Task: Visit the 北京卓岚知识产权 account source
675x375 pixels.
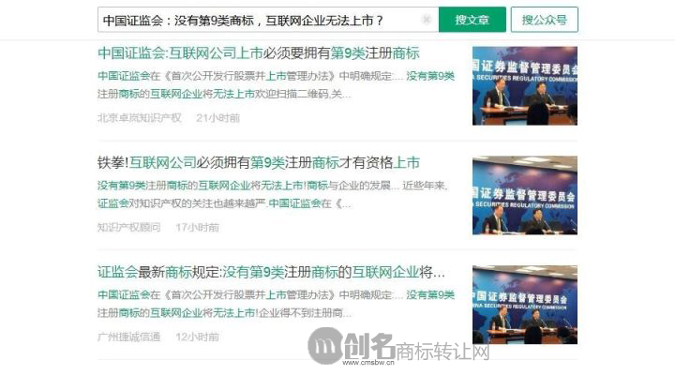Action: pyautogui.click(x=140, y=117)
